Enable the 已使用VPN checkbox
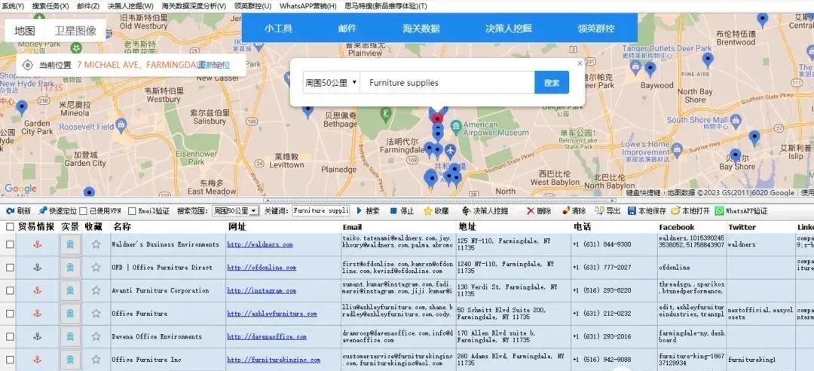The width and height of the screenshot is (814, 371). (83, 211)
